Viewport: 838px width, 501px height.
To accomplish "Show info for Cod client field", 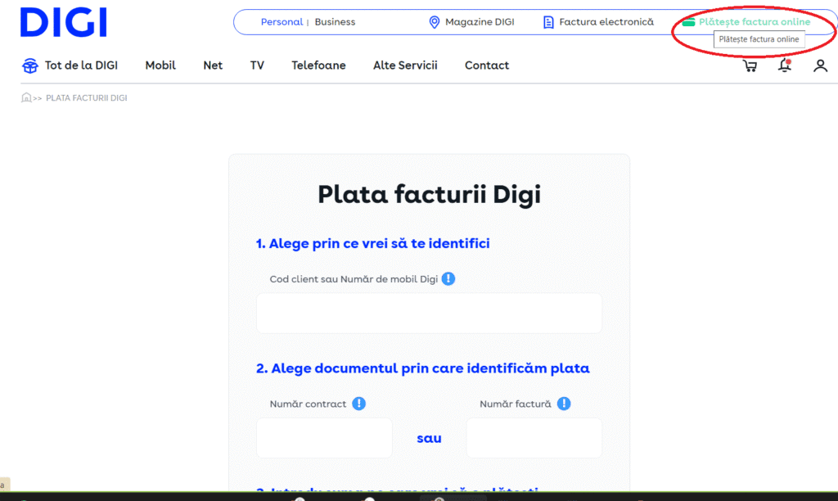I will [x=448, y=278].
